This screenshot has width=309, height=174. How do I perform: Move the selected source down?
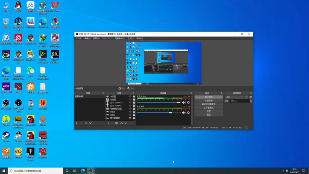click(x=126, y=123)
